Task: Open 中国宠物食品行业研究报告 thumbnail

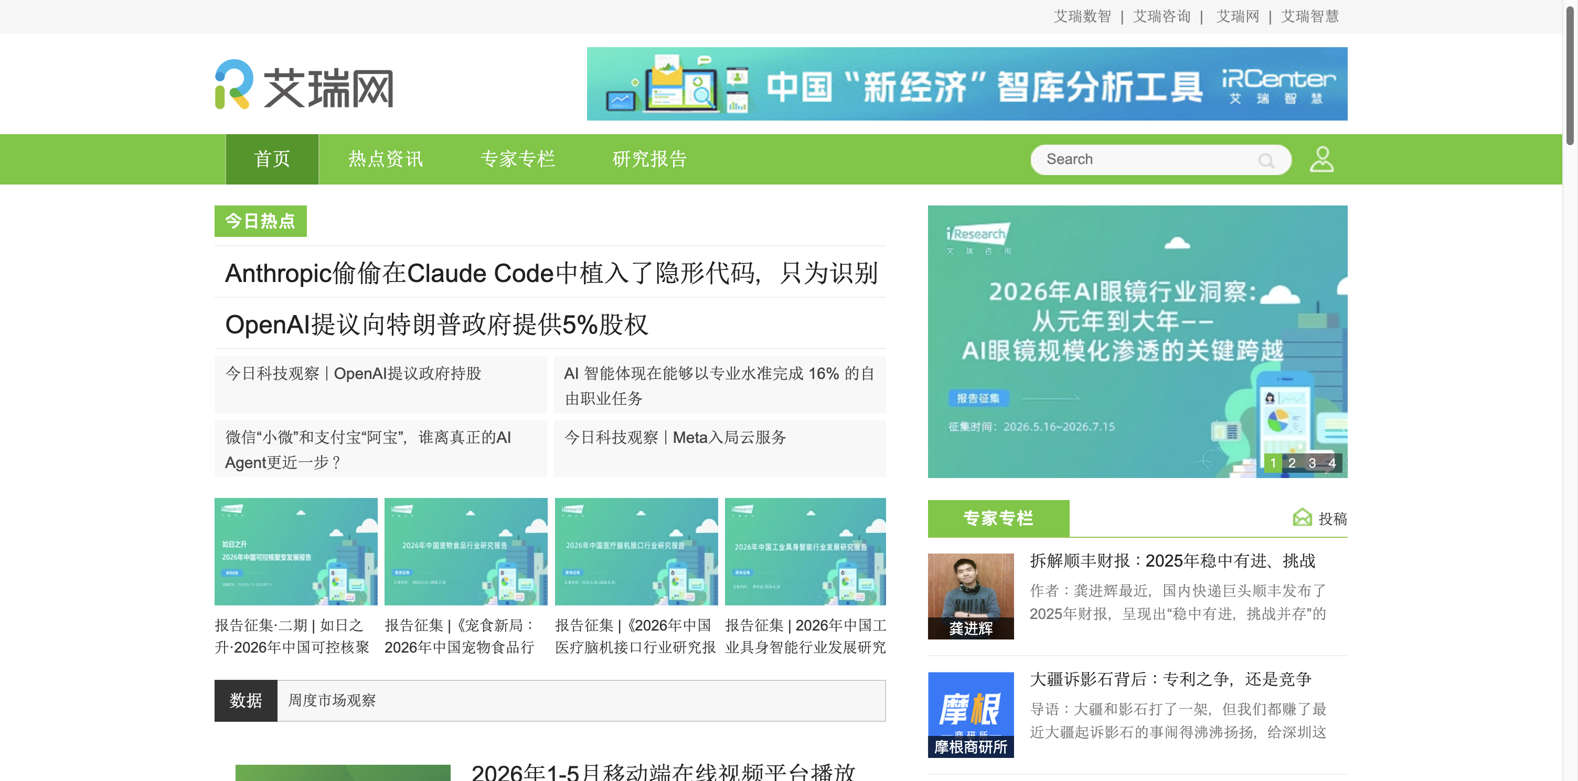Action: [x=465, y=551]
